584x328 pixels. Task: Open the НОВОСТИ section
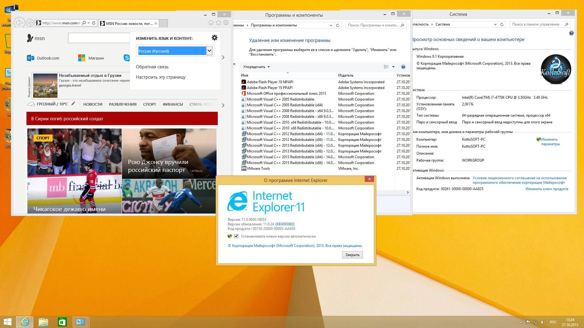[93, 104]
